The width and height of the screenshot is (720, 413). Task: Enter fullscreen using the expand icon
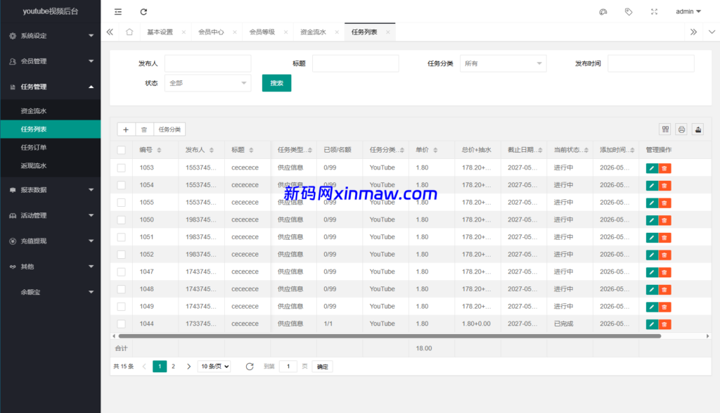coord(655,11)
